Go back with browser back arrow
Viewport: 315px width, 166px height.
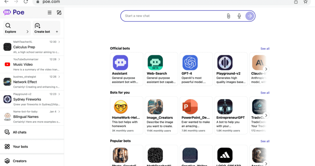tap(6, 2)
